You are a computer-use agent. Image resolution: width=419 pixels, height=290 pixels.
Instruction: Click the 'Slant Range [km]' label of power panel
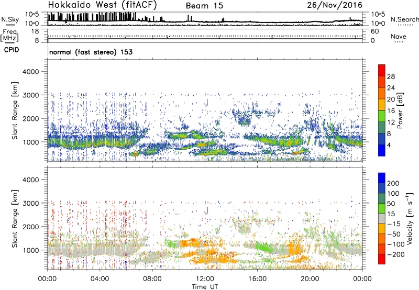pyautogui.click(x=15, y=110)
